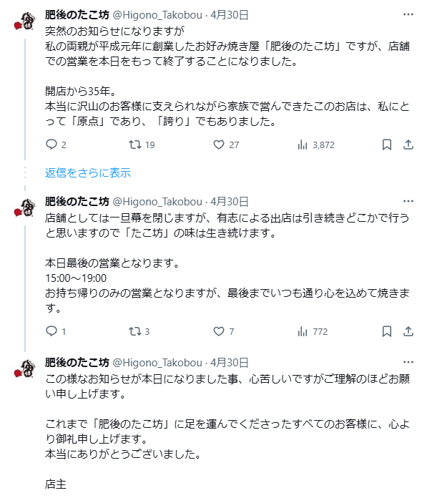Image resolution: width=427 pixels, height=498 pixels.
Task: Open the 4月30日 timestamp on first tweet
Action: 229,15
